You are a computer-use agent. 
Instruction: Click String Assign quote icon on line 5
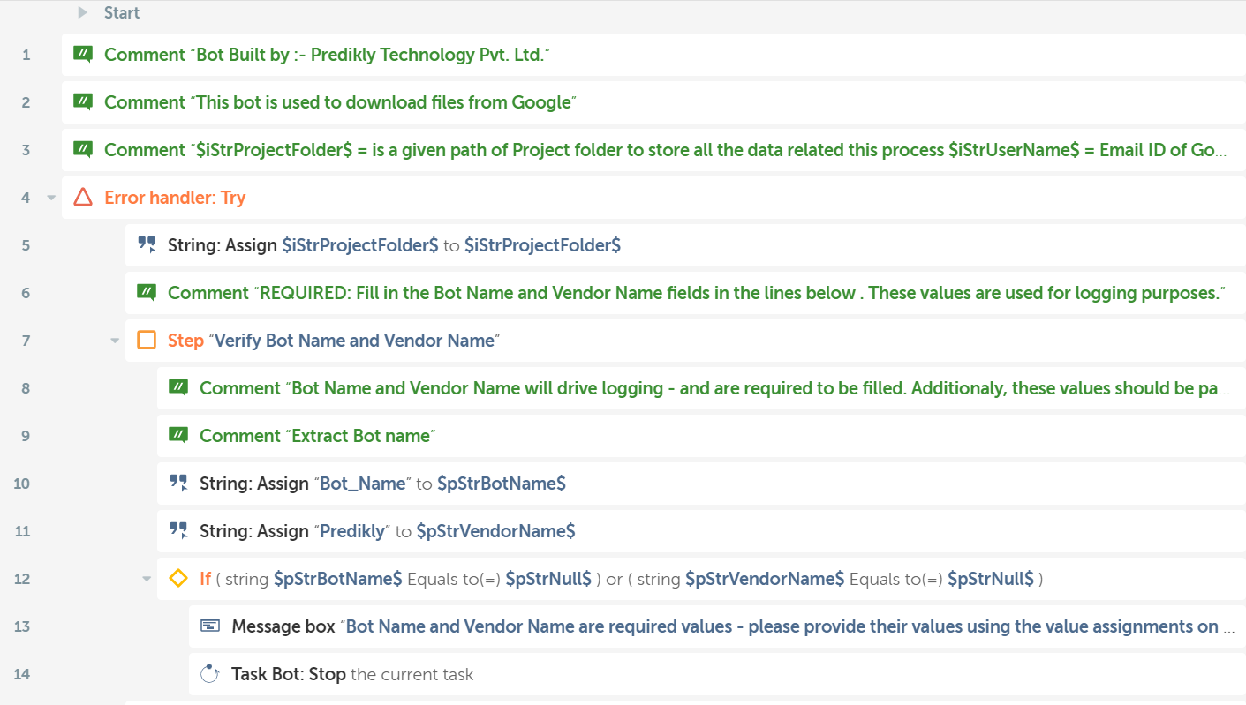pos(147,245)
